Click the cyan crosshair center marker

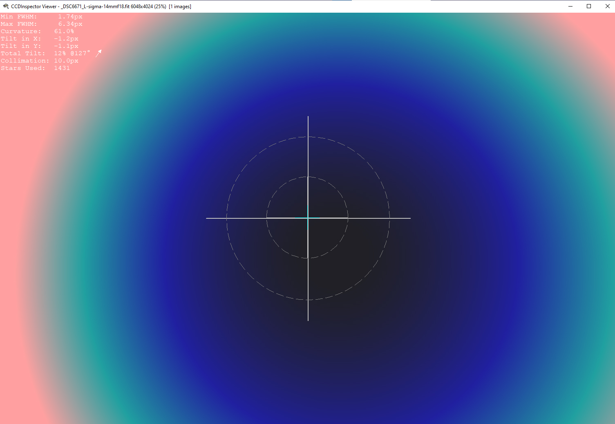coord(308,218)
